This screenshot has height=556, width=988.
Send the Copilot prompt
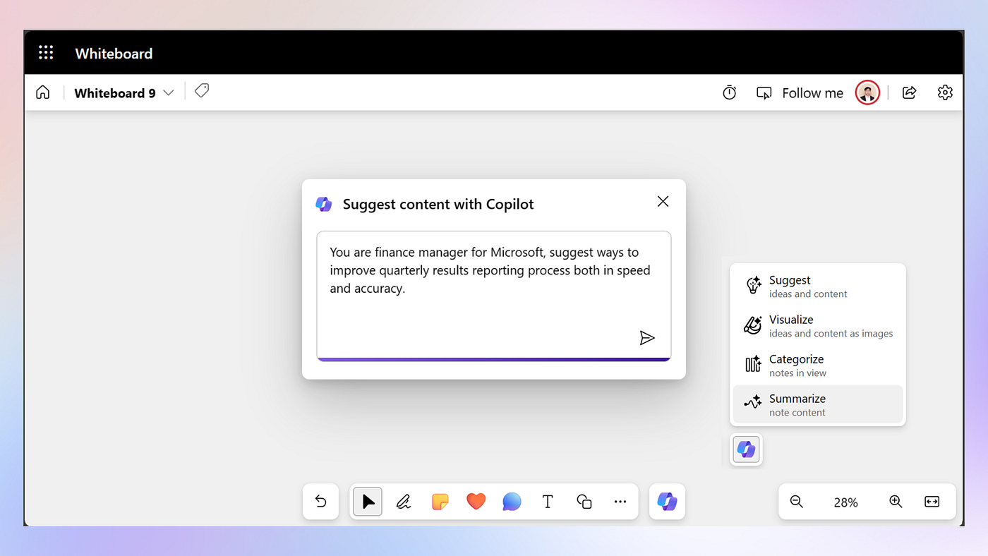[x=646, y=338]
